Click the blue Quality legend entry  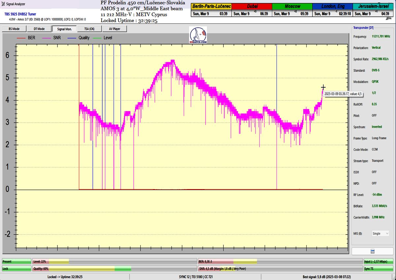[79, 38]
